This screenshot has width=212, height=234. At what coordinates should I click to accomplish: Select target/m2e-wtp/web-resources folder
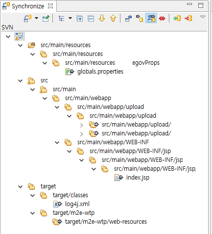tap(106, 222)
